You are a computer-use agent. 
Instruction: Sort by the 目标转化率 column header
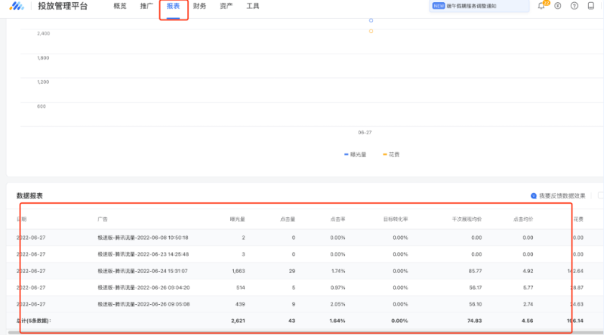click(x=396, y=219)
